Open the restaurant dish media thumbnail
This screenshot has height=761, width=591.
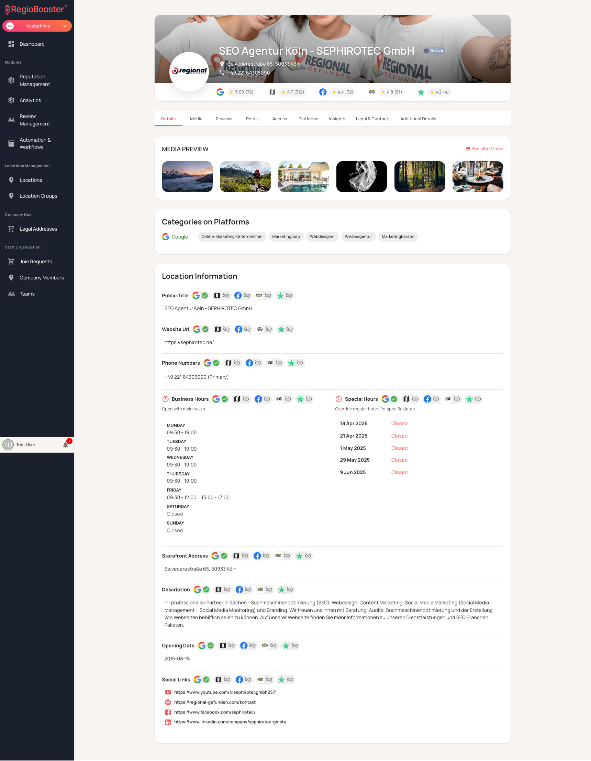point(478,177)
